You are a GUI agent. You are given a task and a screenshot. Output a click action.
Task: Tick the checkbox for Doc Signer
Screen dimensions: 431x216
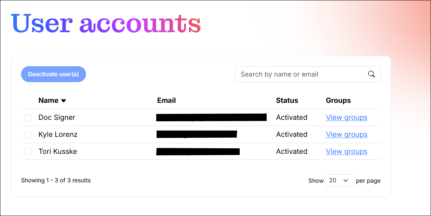28,118
